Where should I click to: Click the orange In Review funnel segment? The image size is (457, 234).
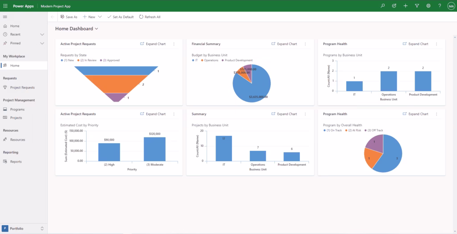click(x=116, y=84)
